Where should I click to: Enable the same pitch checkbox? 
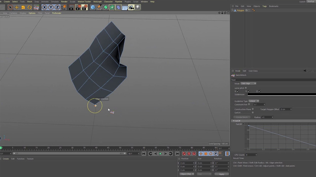point(246,88)
